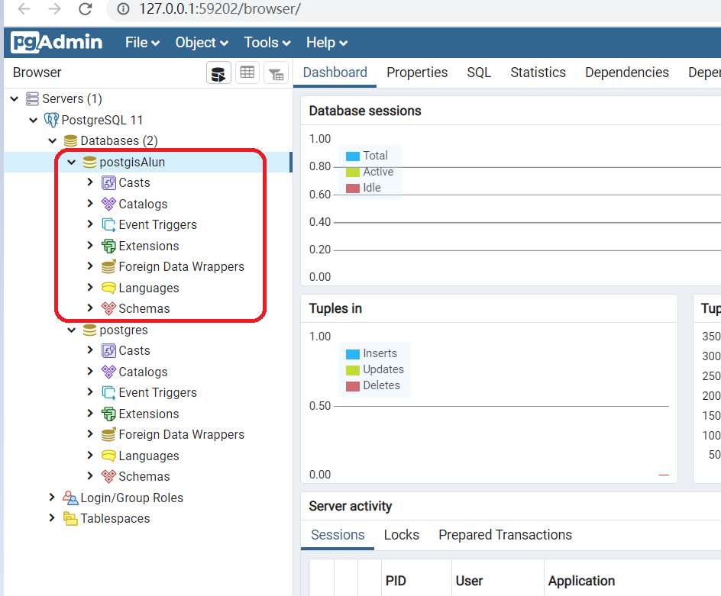Expand the Tablespaces node
The image size is (721, 596).
pyautogui.click(x=52, y=518)
